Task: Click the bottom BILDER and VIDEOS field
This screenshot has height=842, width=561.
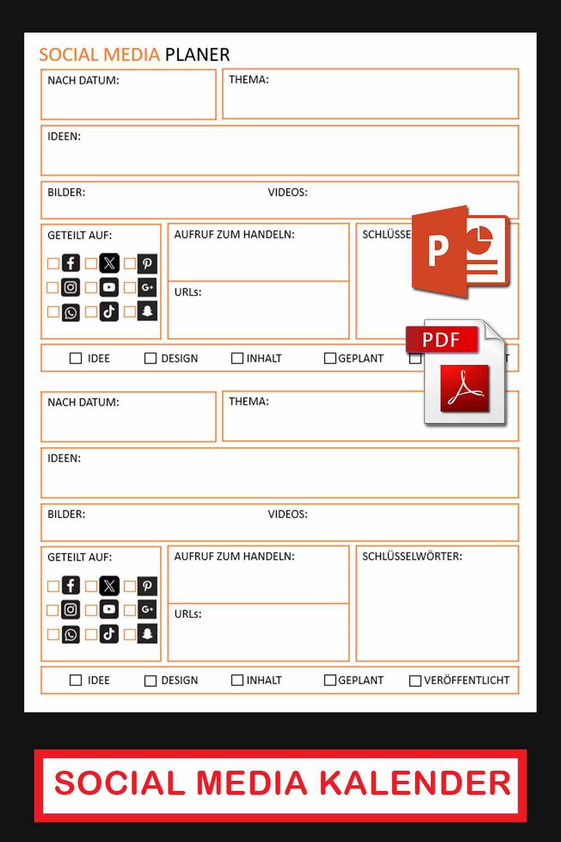Action: [280, 522]
